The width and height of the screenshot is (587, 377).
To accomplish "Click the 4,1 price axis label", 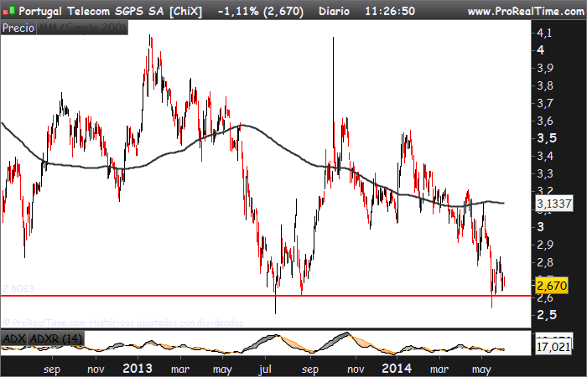I will [x=544, y=33].
